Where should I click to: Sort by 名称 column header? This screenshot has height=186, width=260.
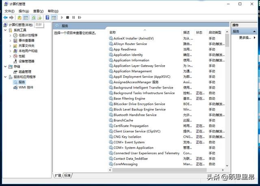(113, 32)
